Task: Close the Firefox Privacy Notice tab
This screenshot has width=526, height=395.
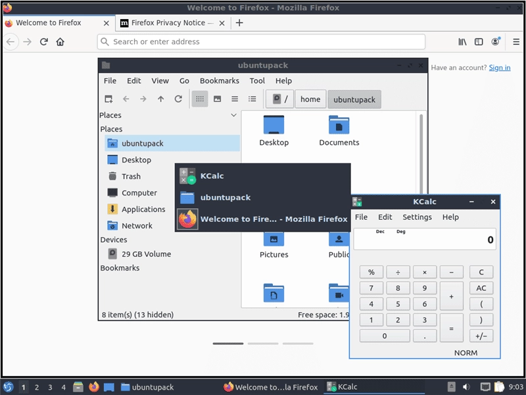Action: [x=222, y=23]
